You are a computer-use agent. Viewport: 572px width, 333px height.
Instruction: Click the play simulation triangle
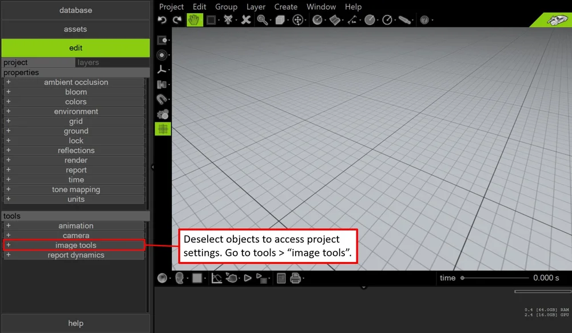tap(248, 278)
